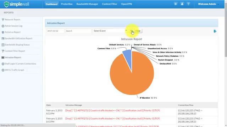Click the Network Report sidebar icon

point(3,20)
